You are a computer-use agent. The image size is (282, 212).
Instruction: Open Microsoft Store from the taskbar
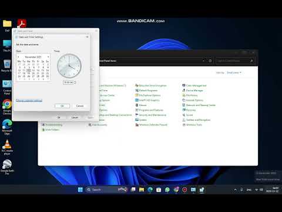[x=159, y=190]
